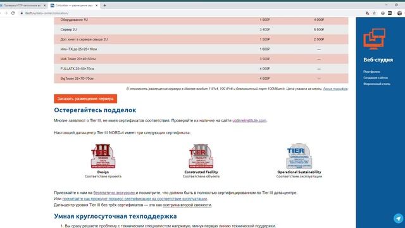Viewport: 405px width, 228px height.
Task: Click the Tier Operational Sustainability badge
Action: click(x=299, y=156)
